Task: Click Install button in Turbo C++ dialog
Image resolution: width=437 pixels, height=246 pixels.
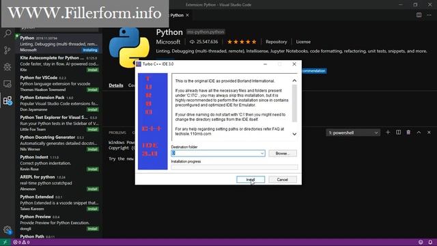Action: click(x=251, y=180)
